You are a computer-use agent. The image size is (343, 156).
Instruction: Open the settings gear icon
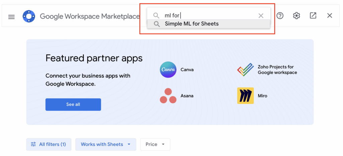[296, 16]
